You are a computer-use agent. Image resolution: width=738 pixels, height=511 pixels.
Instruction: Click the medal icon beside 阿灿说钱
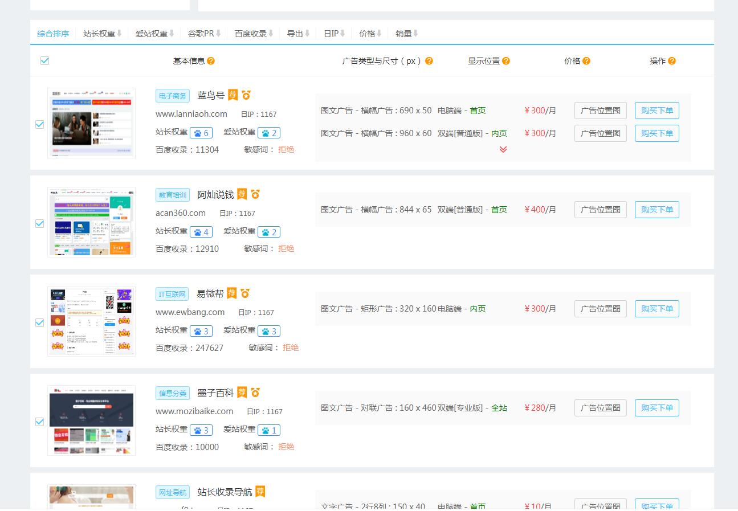click(255, 194)
